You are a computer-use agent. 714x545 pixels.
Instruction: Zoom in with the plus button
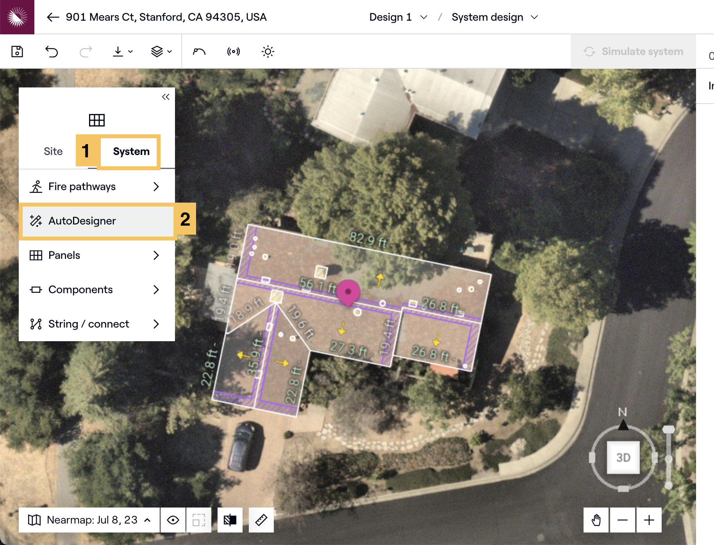pos(649,520)
